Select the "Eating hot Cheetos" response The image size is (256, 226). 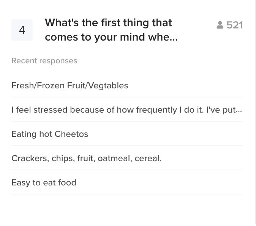pyautogui.click(x=50, y=134)
